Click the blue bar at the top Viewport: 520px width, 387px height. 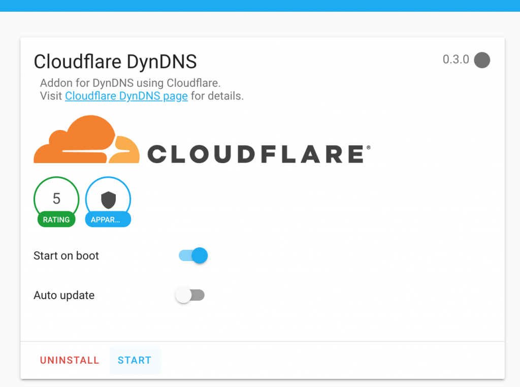pos(260,6)
